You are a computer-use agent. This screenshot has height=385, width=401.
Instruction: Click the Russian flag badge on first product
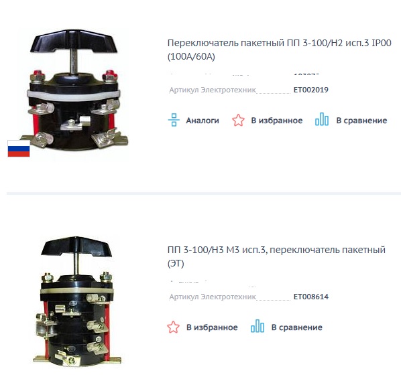click(19, 149)
